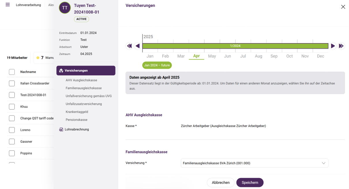Select the Italian Crossboarder checkbox
349x189 pixels.
(x=12, y=83)
